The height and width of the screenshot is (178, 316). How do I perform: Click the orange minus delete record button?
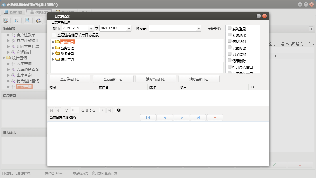pos(215,118)
